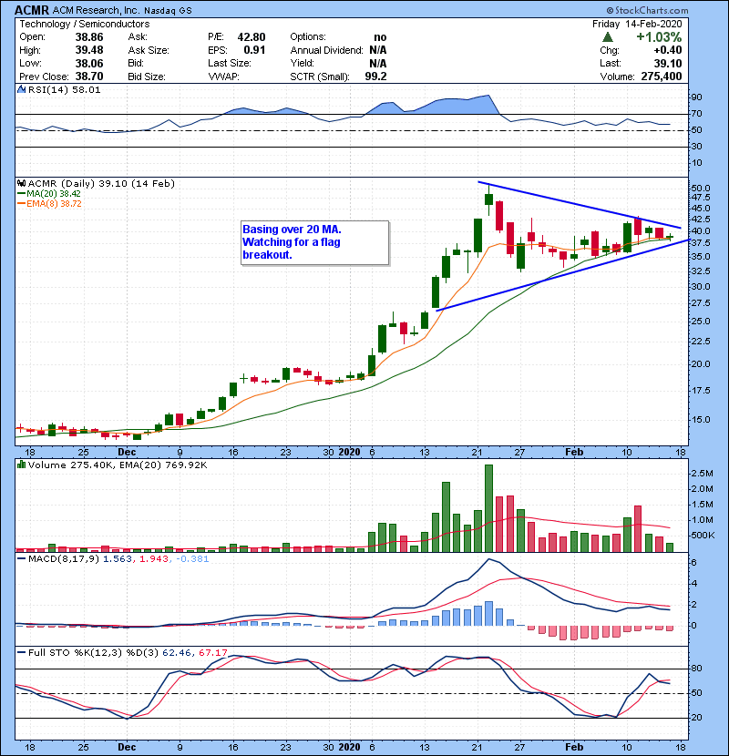Click the stochastic %K value 62.46
Viewport: 729px width, 756px height.
(176, 653)
